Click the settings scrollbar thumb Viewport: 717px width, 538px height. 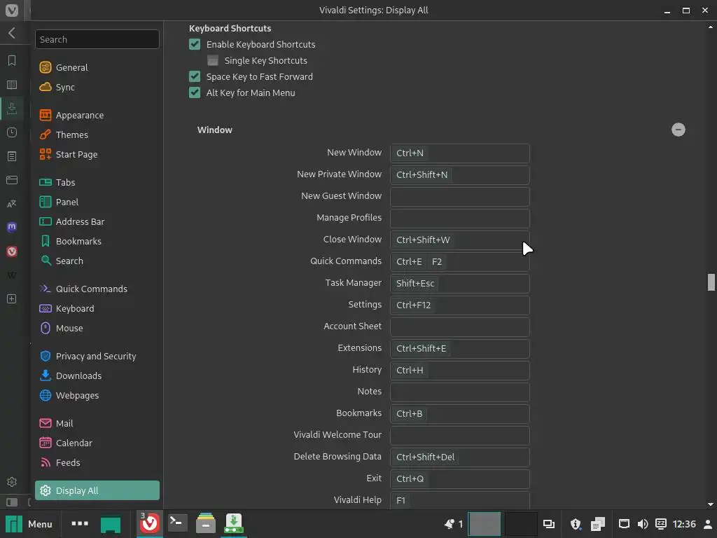711,282
